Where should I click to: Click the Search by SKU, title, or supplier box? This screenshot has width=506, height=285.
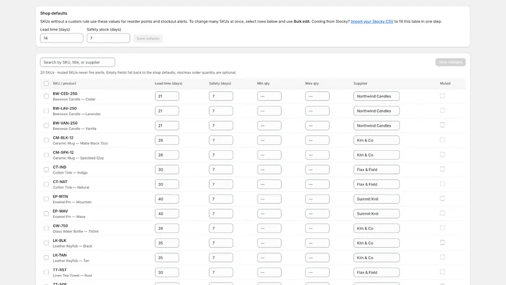pyautogui.click(x=77, y=62)
